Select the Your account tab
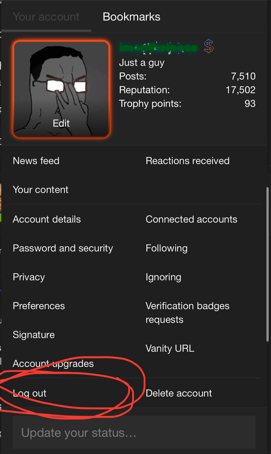Viewport: 271px width, 454px height. coord(46,16)
